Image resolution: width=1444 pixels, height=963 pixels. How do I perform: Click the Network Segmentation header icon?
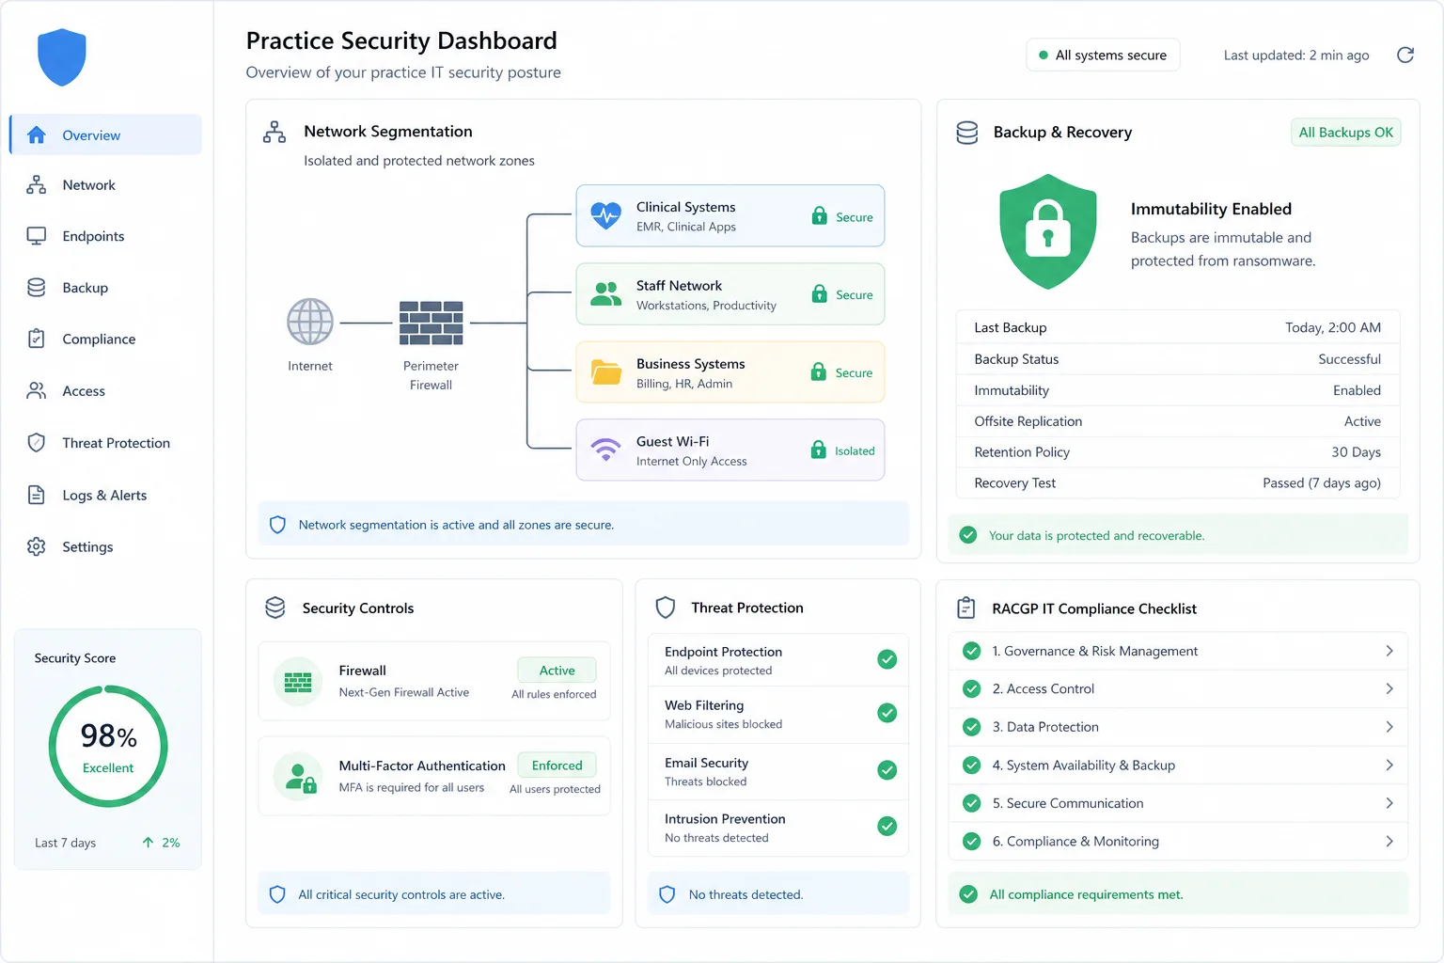[x=275, y=132]
